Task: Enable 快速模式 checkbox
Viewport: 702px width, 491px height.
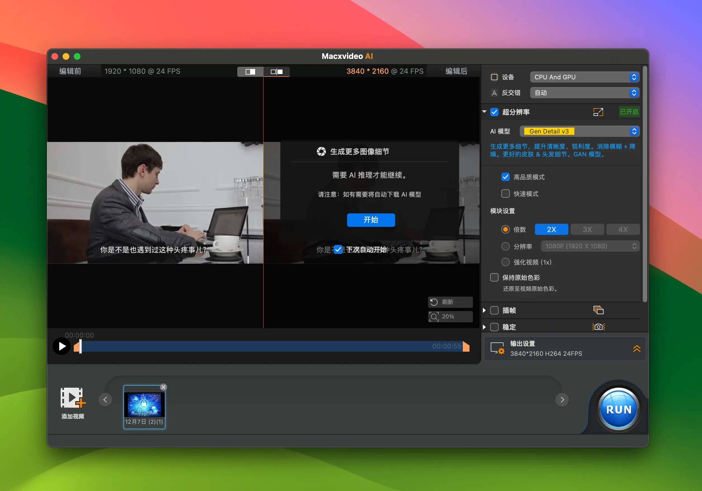Action: [506, 194]
